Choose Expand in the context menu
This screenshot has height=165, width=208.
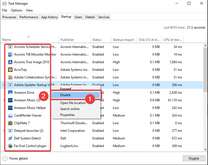point(66,88)
